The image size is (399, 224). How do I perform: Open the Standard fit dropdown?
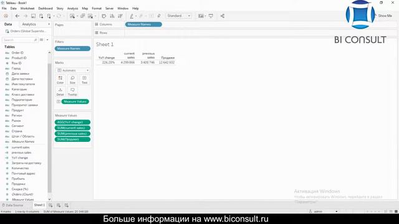point(179,16)
